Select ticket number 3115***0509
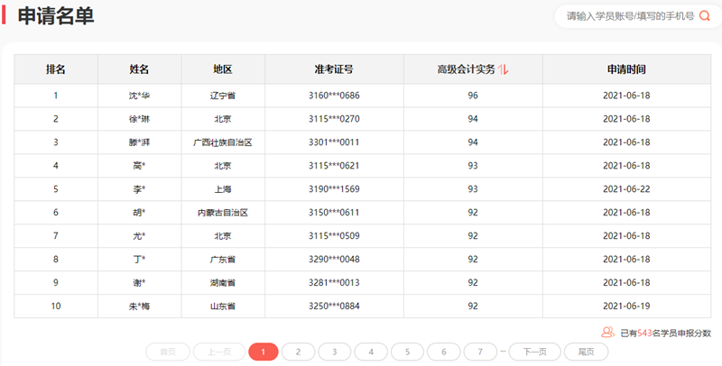 pos(334,236)
